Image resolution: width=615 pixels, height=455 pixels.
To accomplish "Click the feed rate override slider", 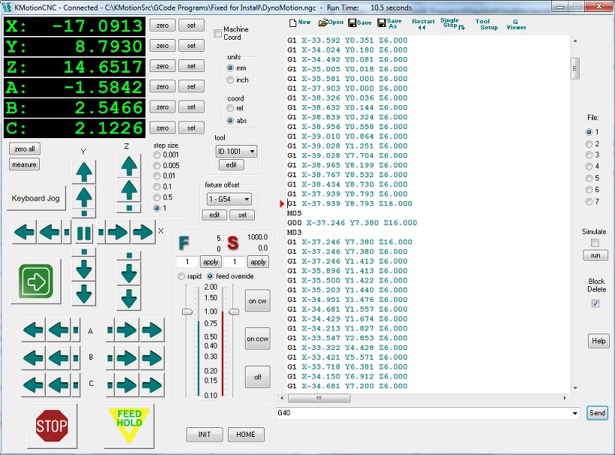I will [x=186, y=311].
